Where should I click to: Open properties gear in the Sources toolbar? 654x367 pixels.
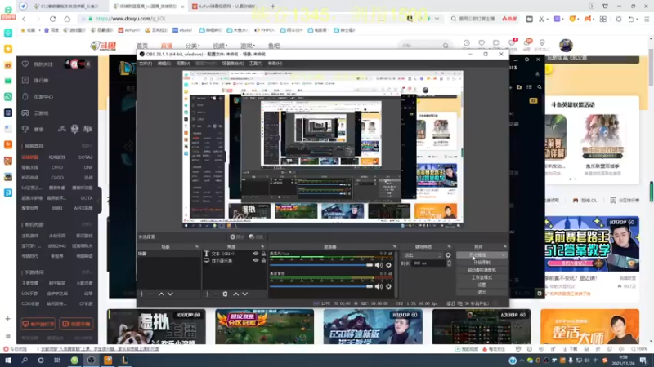[x=225, y=294]
